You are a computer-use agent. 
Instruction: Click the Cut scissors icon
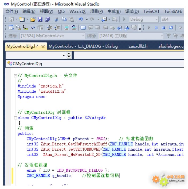[x=57, y=19]
